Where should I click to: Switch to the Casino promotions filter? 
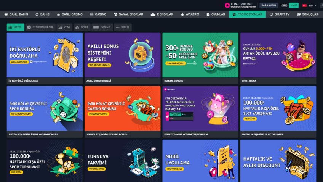[x=102, y=27]
